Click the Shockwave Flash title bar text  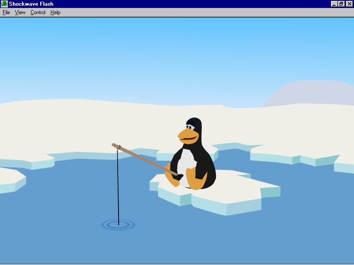click(x=31, y=4)
